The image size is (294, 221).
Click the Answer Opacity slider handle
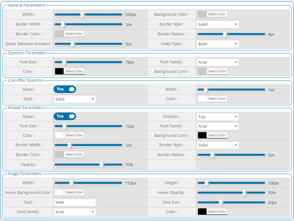[101, 165]
